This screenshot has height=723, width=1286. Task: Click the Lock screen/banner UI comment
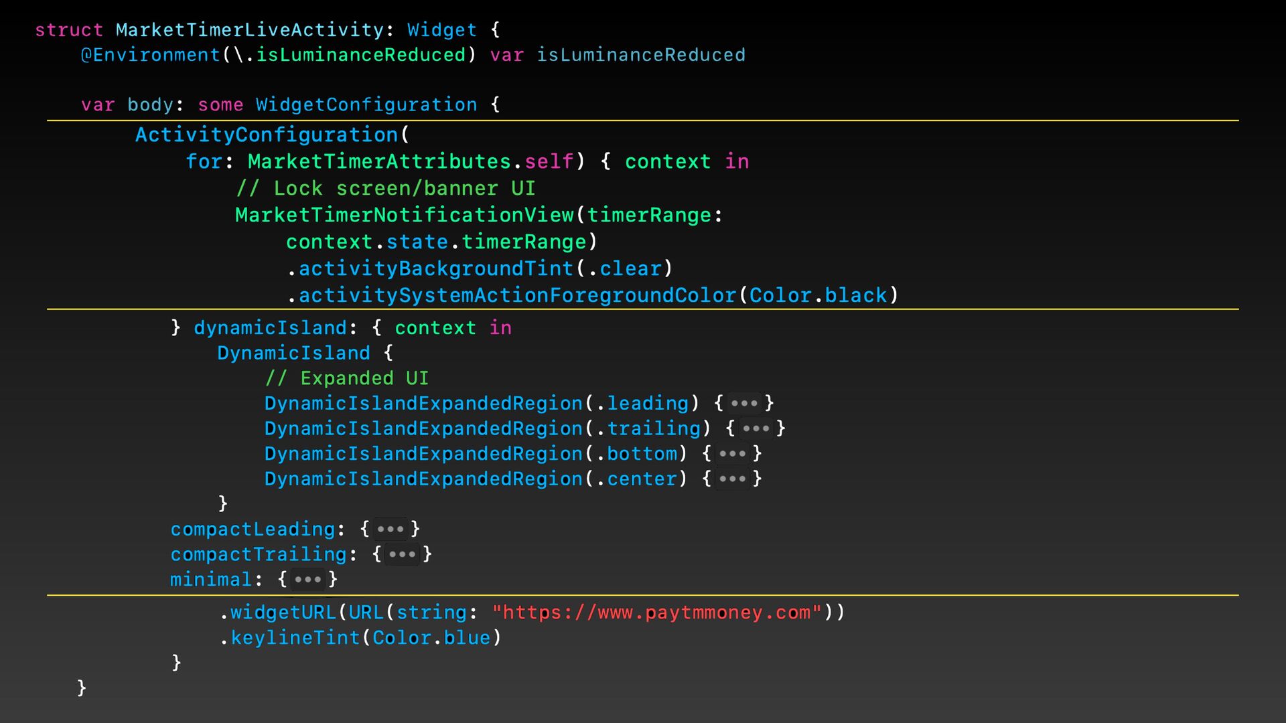pos(386,189)
